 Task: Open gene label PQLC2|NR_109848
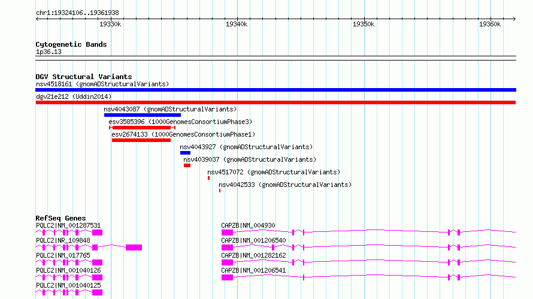tap(63, 240)
